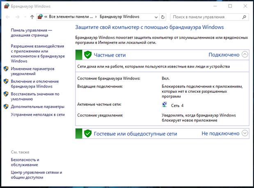This screenshot has height=188, width=254.
Task: Click the 'Не подключено' status text
Action: tap(220, 133)
